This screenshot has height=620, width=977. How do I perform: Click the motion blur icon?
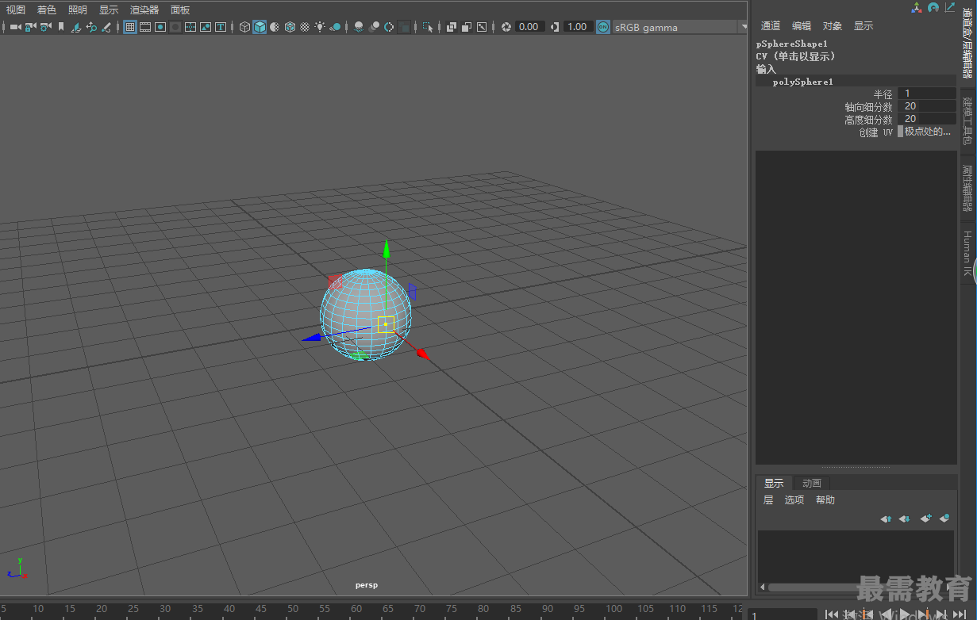pyautogui.click(x=374, y=27)
